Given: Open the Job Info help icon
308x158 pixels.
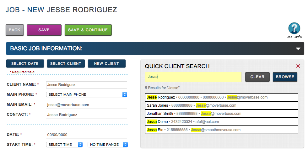Looking at the screenshot, I should tap(294, 29).
